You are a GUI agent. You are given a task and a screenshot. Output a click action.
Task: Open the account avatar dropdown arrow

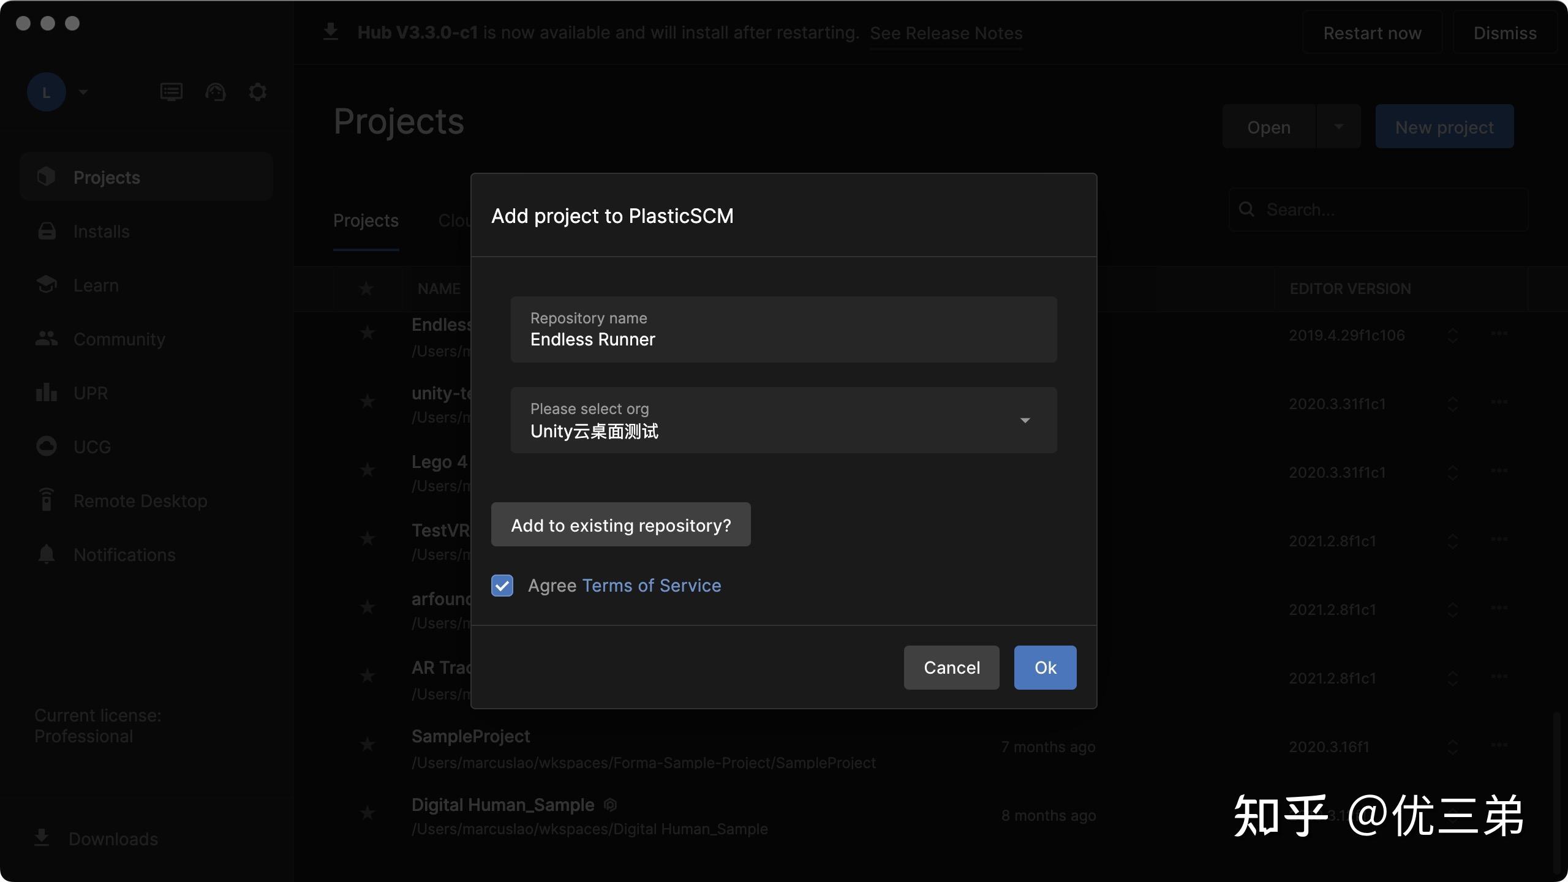[83, 92]
